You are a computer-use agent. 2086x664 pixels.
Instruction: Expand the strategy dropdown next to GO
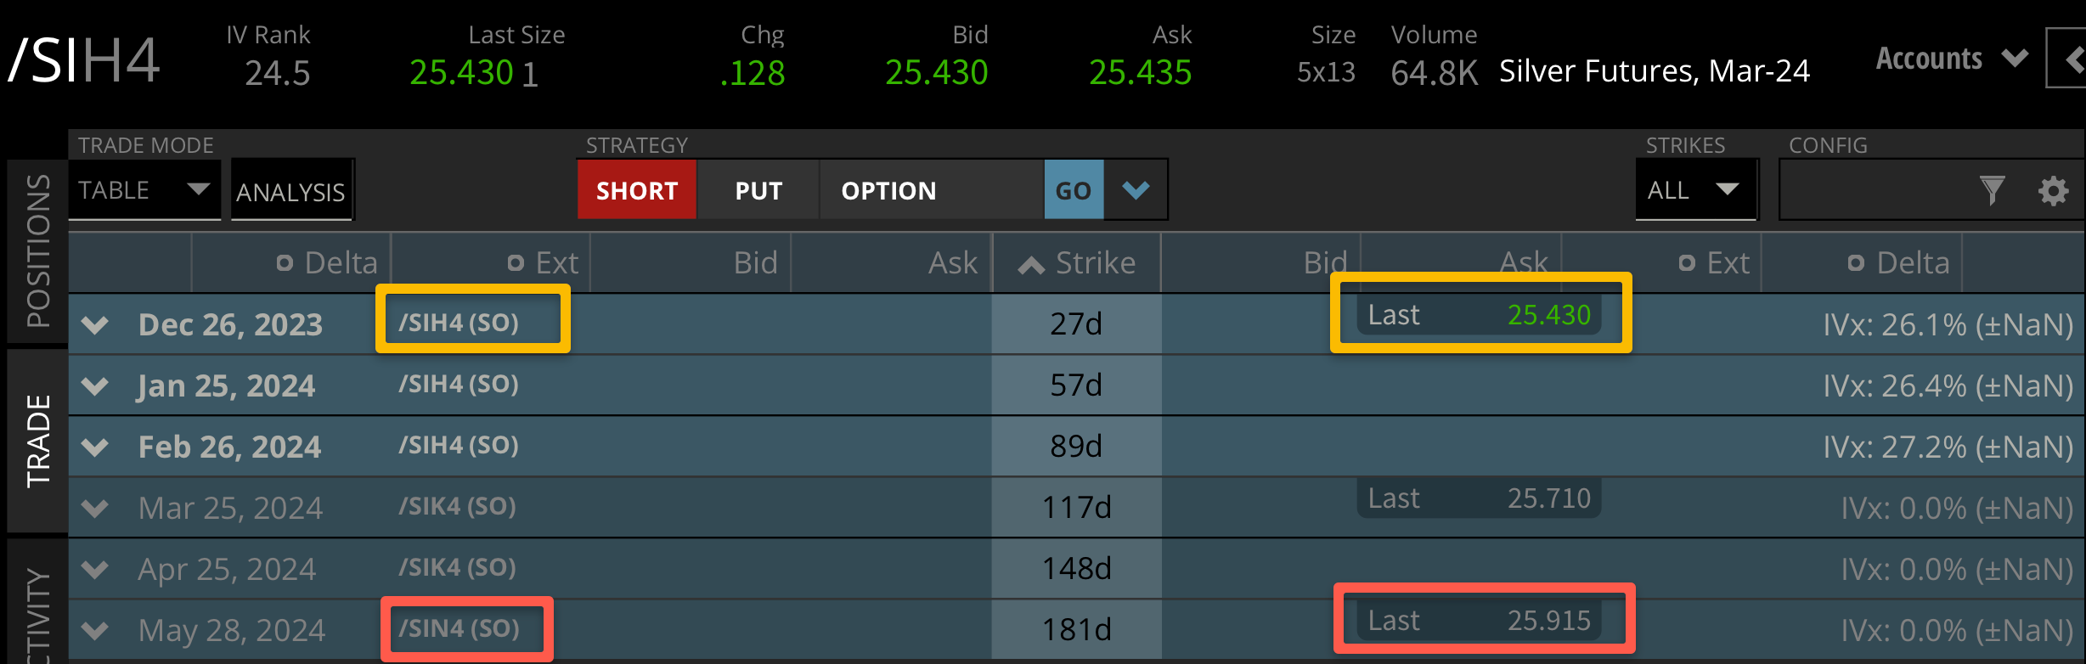coord(1136,189)
